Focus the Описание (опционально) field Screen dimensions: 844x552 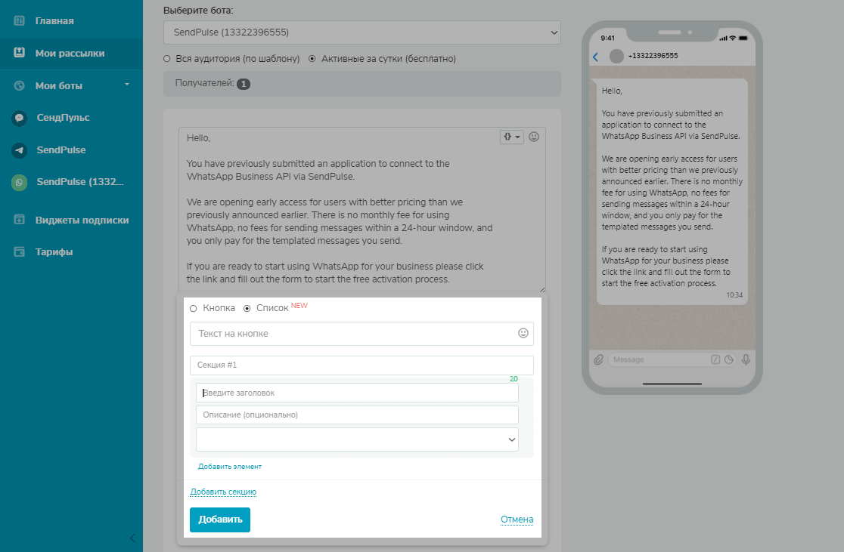coord(358,415)
